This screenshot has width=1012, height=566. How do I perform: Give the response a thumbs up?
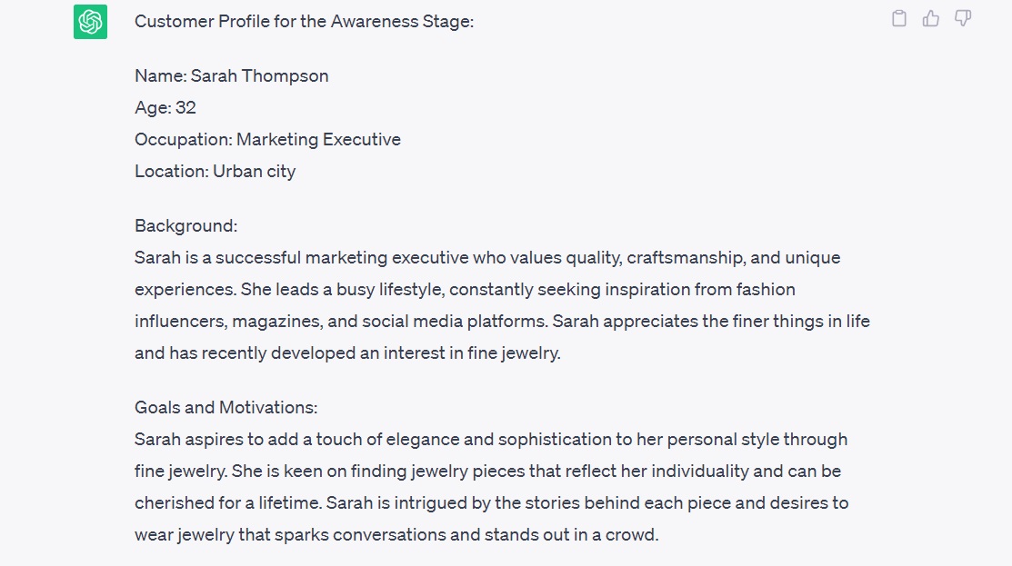pos(931,18)
